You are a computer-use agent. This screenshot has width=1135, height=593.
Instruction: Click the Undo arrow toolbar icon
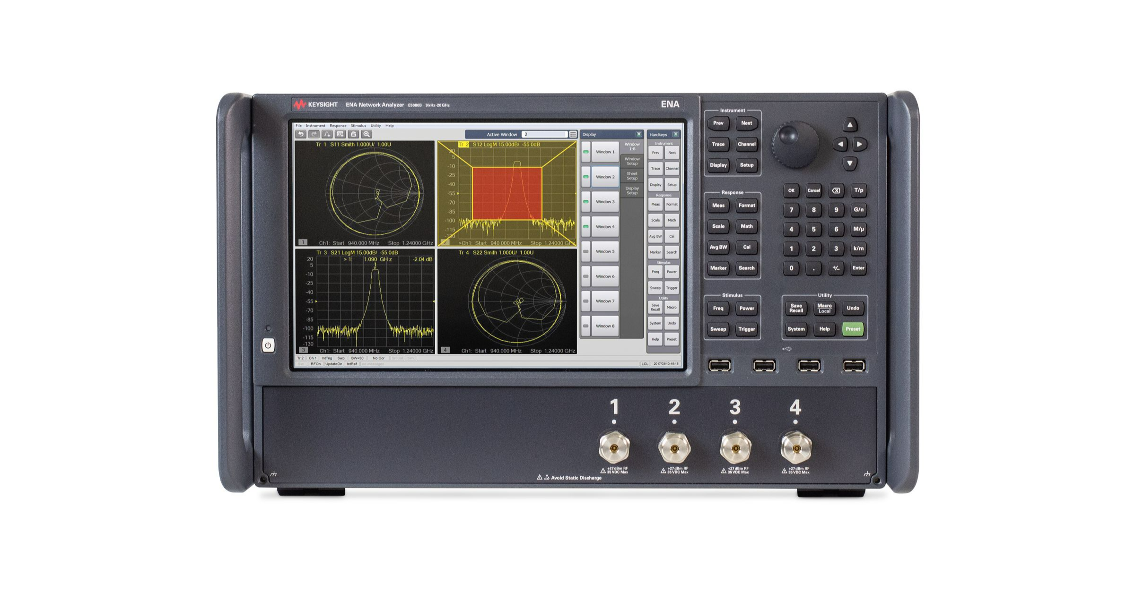(x=300, y=134)
